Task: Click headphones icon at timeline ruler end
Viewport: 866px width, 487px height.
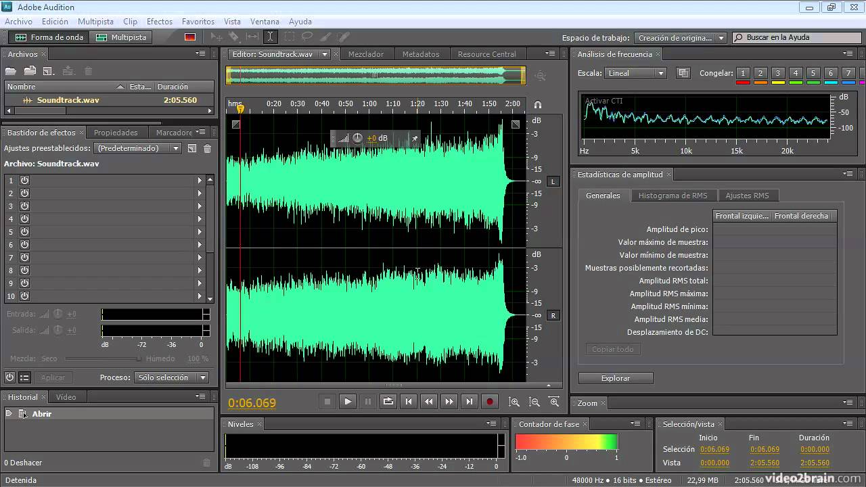Action: (538, 104)
